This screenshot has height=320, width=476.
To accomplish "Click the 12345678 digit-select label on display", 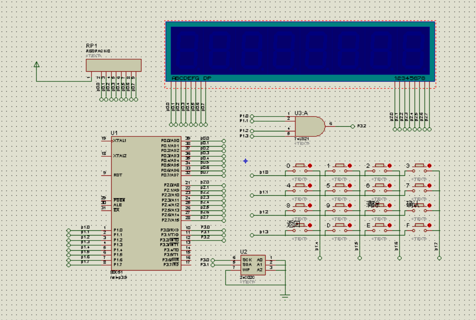I will click(x=409, y=78).
